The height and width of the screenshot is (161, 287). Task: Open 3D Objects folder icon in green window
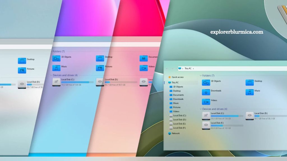click(x=206, y=83)
